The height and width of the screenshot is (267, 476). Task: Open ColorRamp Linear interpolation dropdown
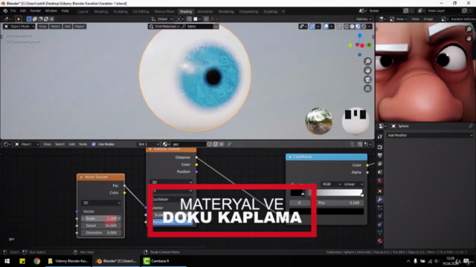(x=353, y=184)
